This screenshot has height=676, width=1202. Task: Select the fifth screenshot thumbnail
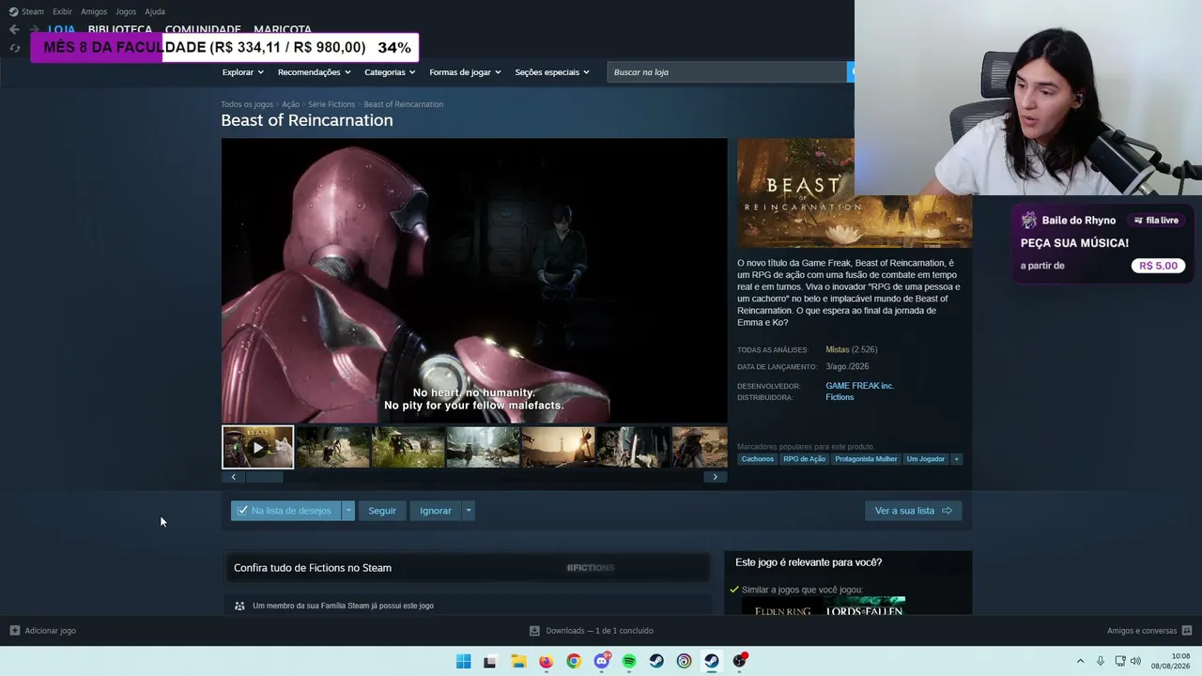coord(558,447)
